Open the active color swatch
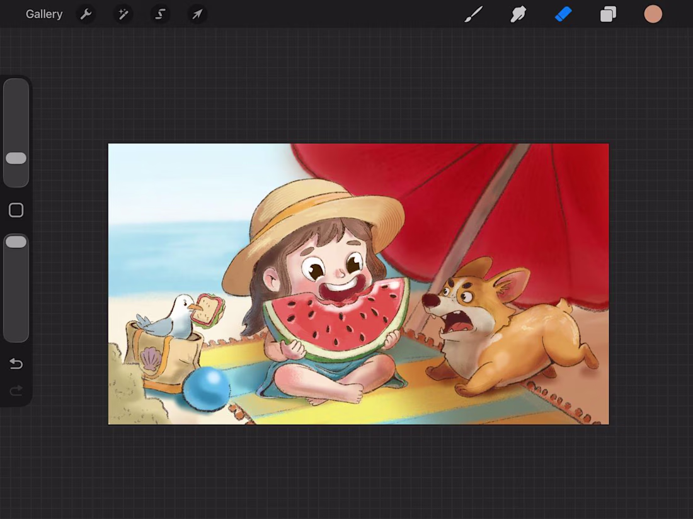This screenshot has height=519, width=693. coord(653,14)
